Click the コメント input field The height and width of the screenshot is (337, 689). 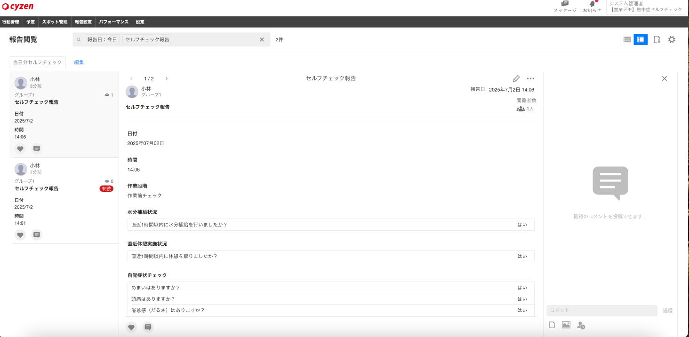(602, 310)
